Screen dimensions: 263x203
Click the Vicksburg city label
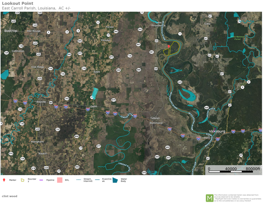[x=216, y=131]
